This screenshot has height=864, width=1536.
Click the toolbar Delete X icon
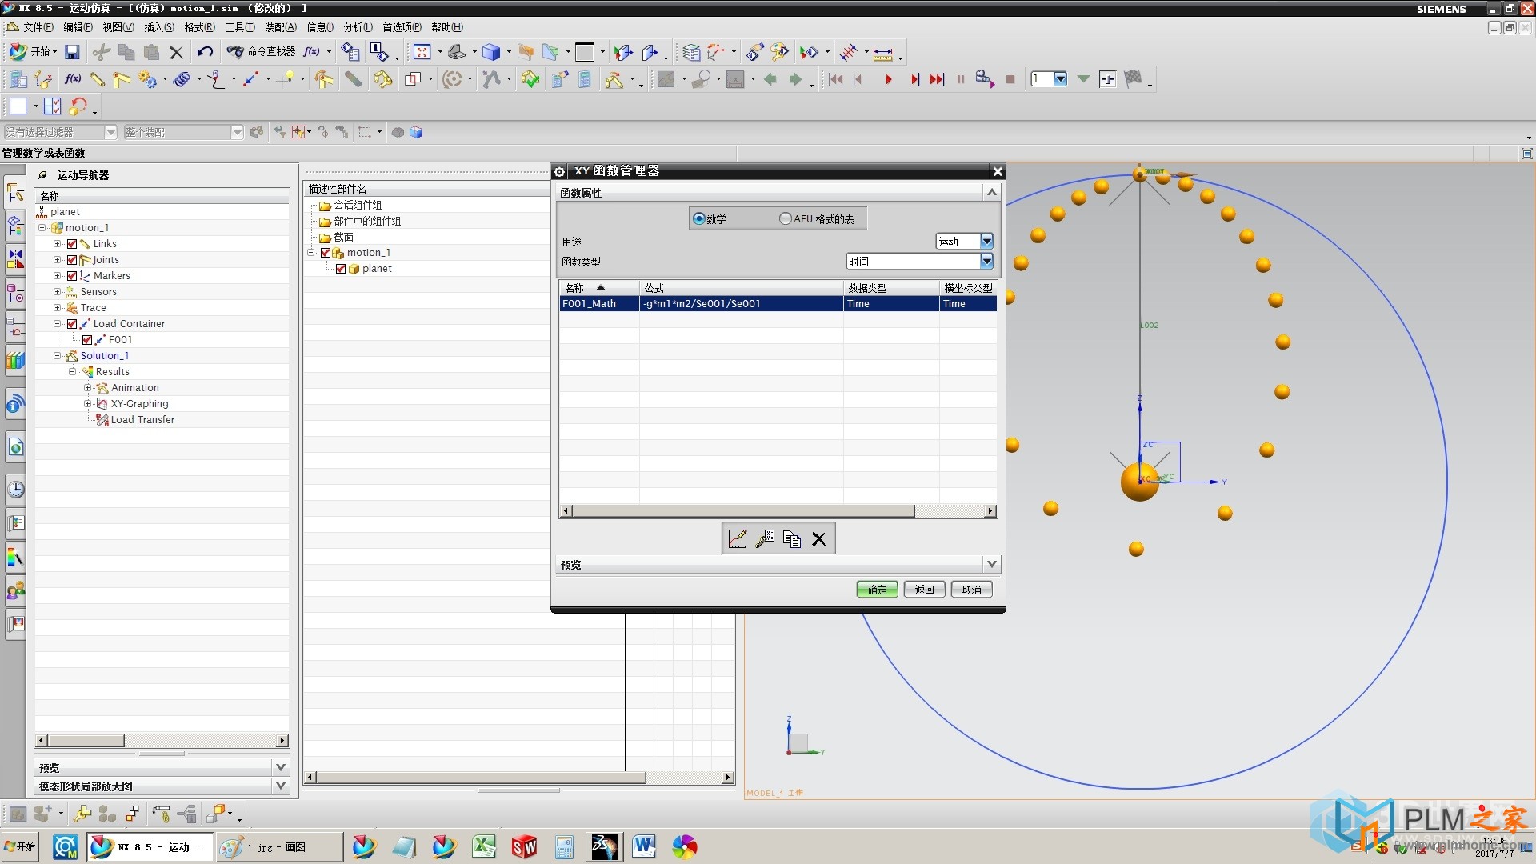coord(176,52)
